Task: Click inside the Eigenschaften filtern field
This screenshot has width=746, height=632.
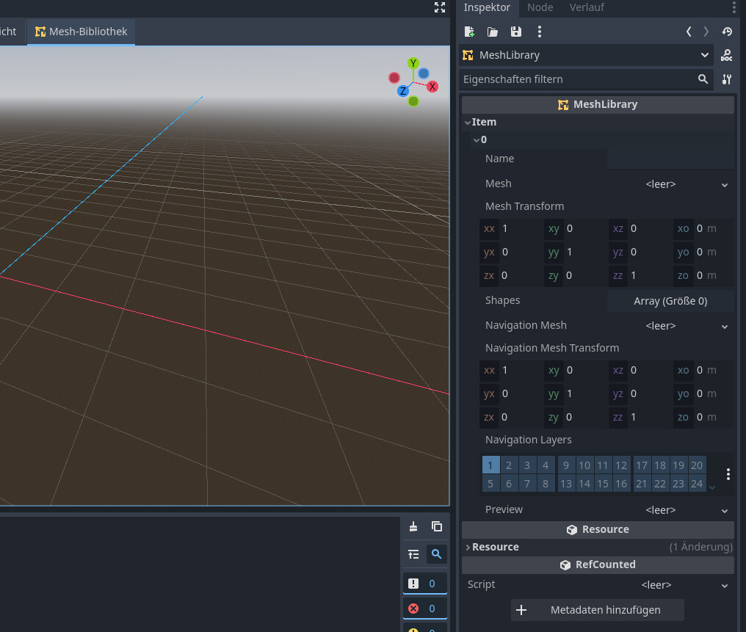Action: (x=580, y=79)
